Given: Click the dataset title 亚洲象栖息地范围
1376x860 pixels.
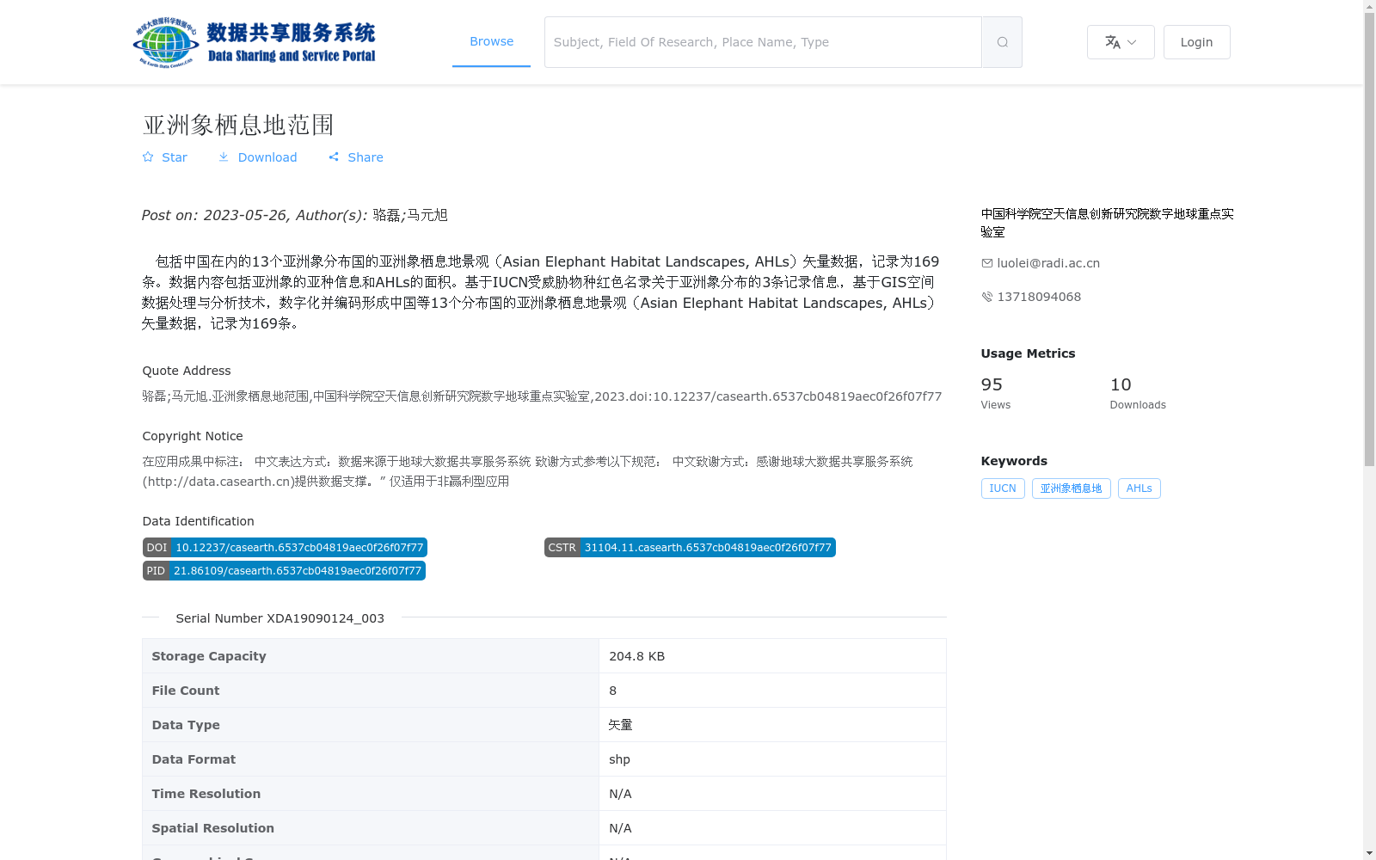Looking at the screenshot, I should tap(238, 125).
